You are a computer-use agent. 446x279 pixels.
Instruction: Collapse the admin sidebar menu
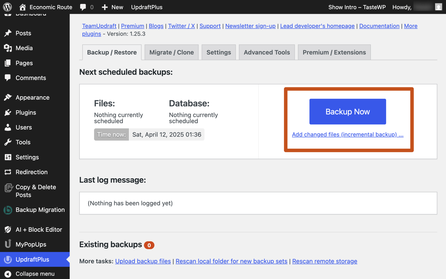pyautogui.click(x=8, y=273)
